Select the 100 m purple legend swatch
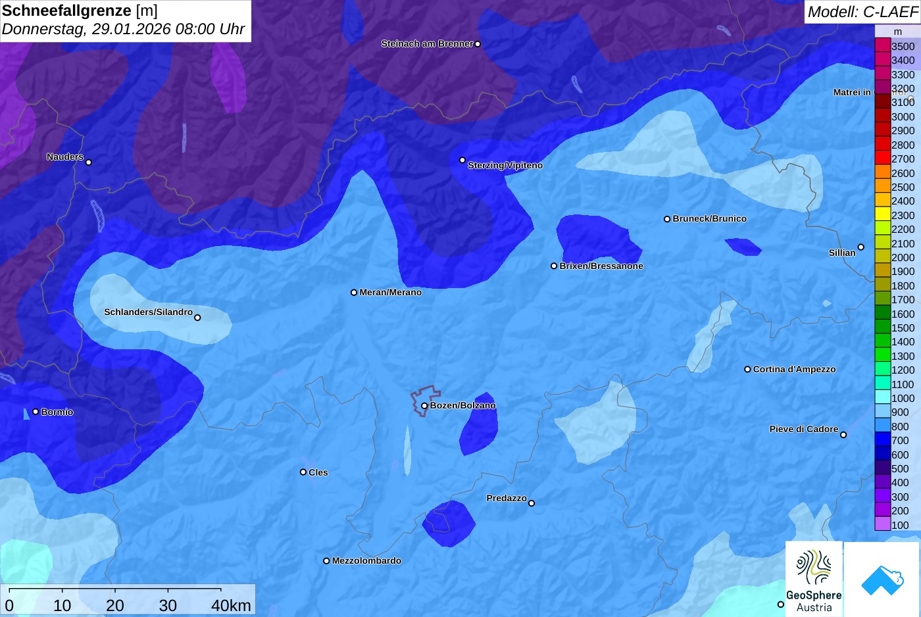Image resolution: width=921 pixels, height=617 pixels. [x=883, y=524]
